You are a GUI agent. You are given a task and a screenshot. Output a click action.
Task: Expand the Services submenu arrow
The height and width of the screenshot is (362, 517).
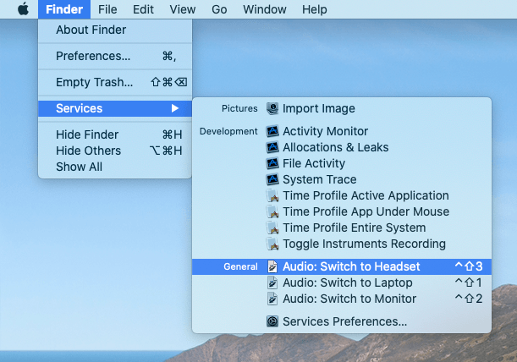(175, 108)
